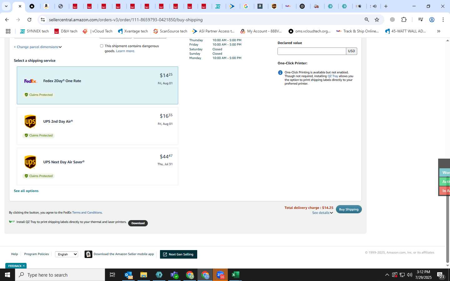The image size is (450, 281).
Task: Bookmark this page with the star icon
Action: point(377,20)
